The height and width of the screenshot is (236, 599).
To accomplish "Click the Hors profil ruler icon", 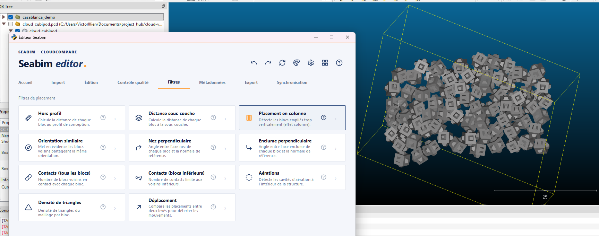I will pos(28,118).
